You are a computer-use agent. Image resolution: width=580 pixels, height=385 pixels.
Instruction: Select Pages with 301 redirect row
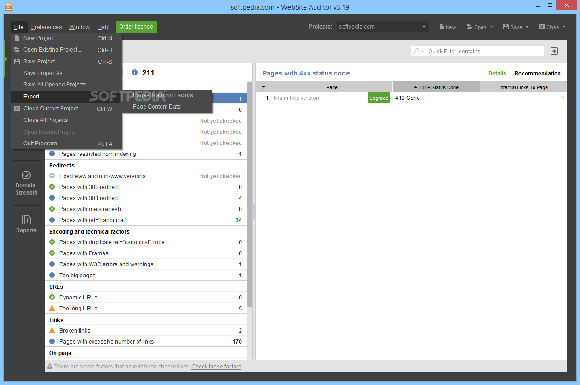click(145, 198)
